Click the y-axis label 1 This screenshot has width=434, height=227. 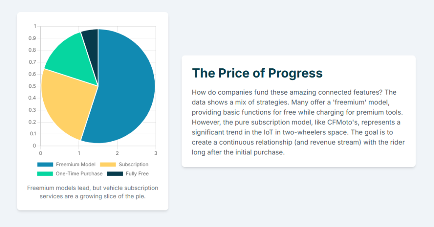click(x=35, y=26)
